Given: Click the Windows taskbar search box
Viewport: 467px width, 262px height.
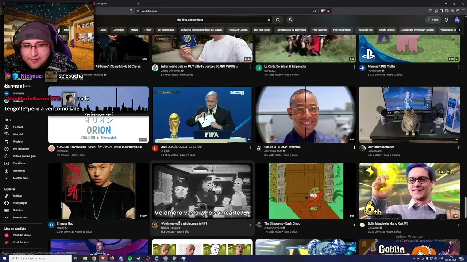Looking at the screenshot, I should (40, 258).
